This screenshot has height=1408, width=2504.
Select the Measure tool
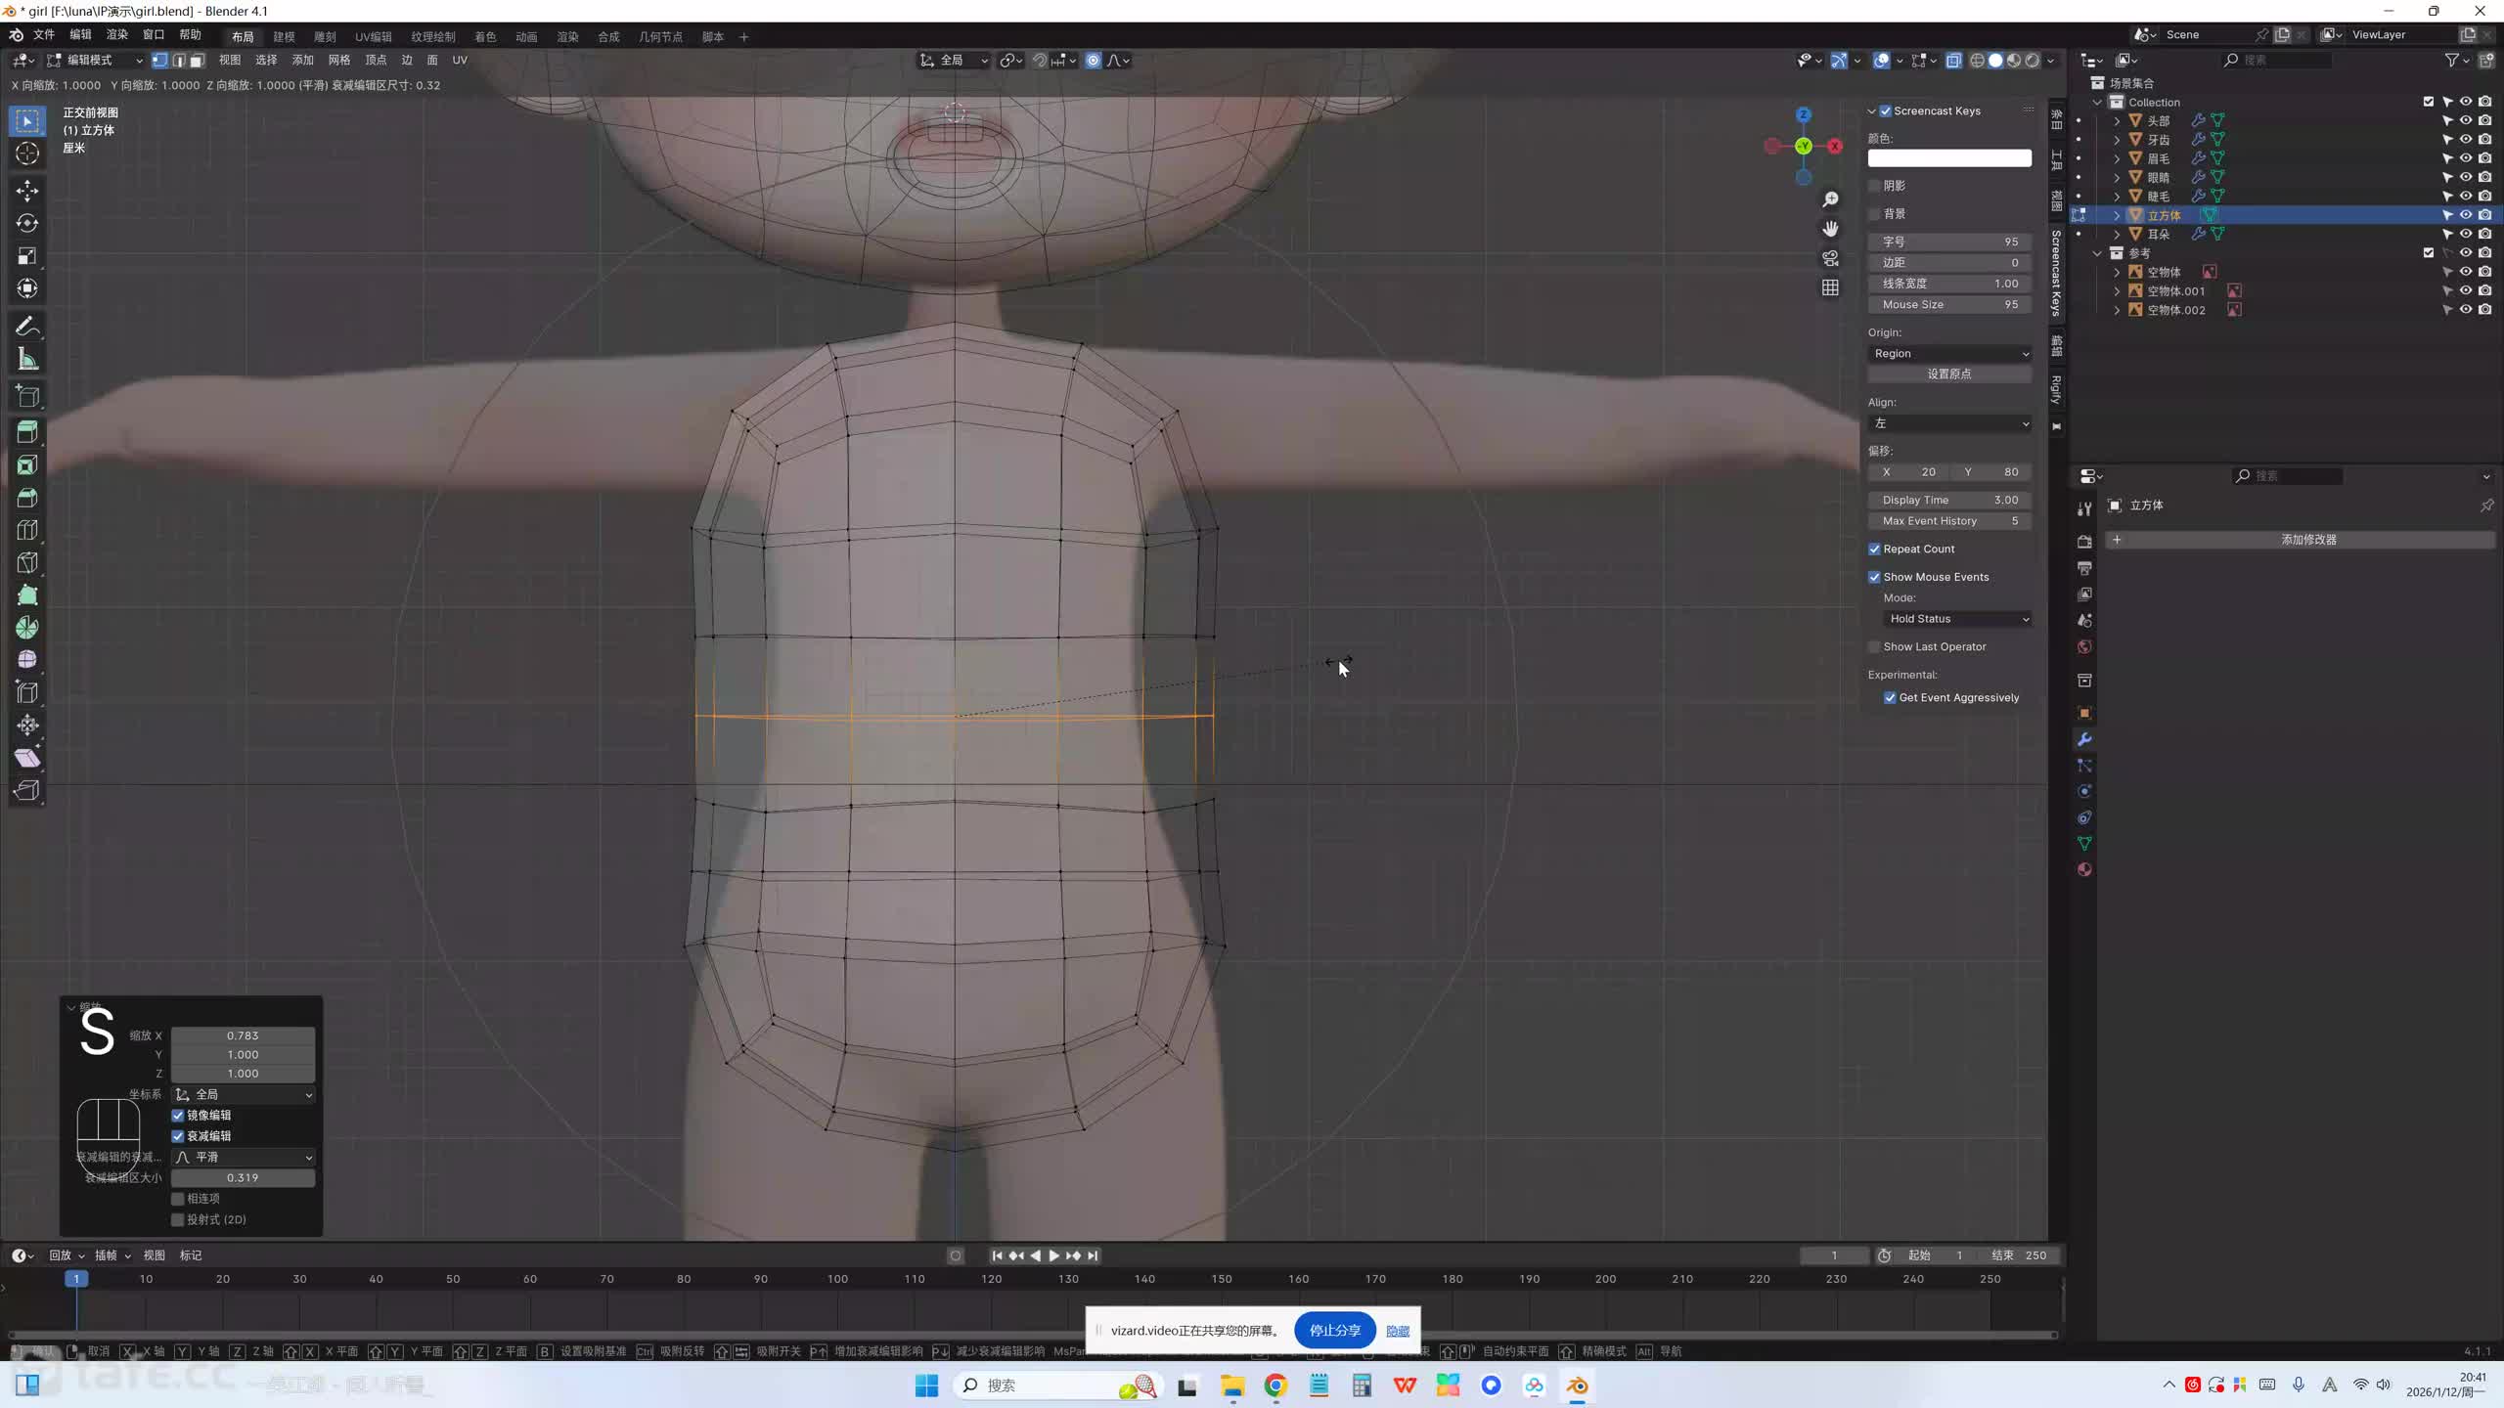pos(27,360)
